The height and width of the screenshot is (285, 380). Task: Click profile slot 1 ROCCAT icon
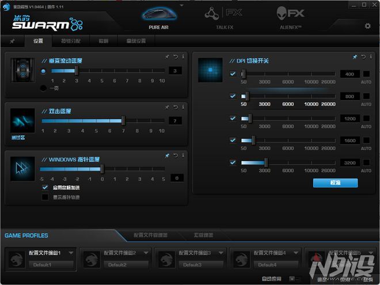(x=17, y=259)
